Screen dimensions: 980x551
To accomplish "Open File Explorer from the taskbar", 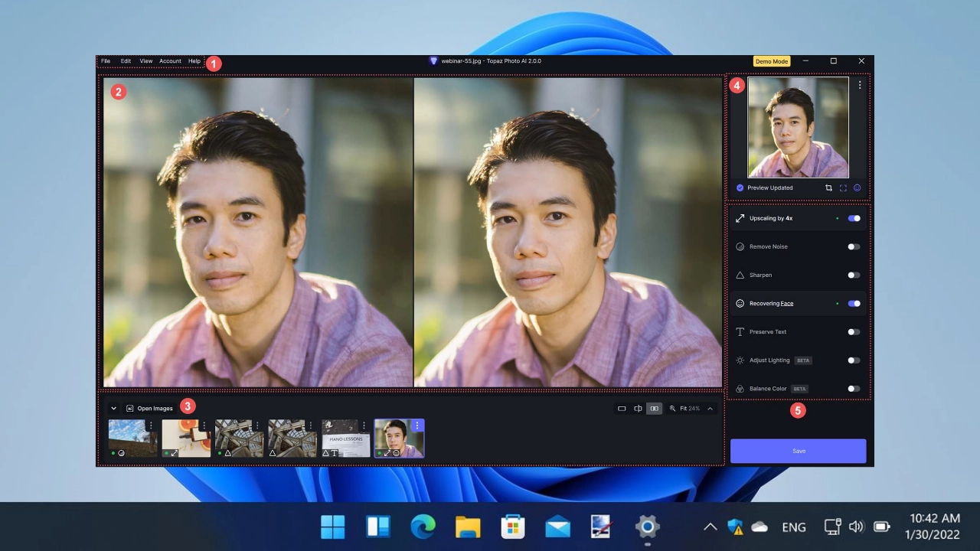I will click(x=467, y=527).
